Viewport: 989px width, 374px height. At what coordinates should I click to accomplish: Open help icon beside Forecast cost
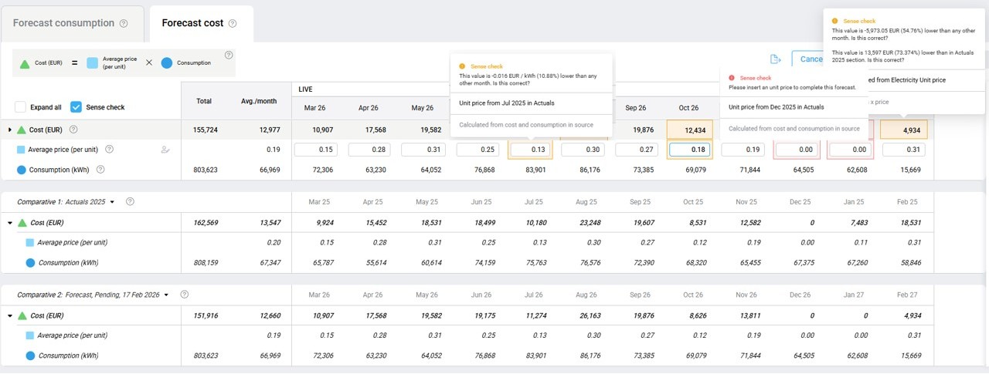pyautogui.click(x=233, y=24)
